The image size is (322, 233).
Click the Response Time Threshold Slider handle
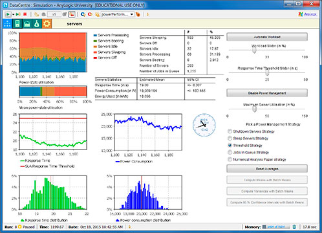click(x=267, y=72)
